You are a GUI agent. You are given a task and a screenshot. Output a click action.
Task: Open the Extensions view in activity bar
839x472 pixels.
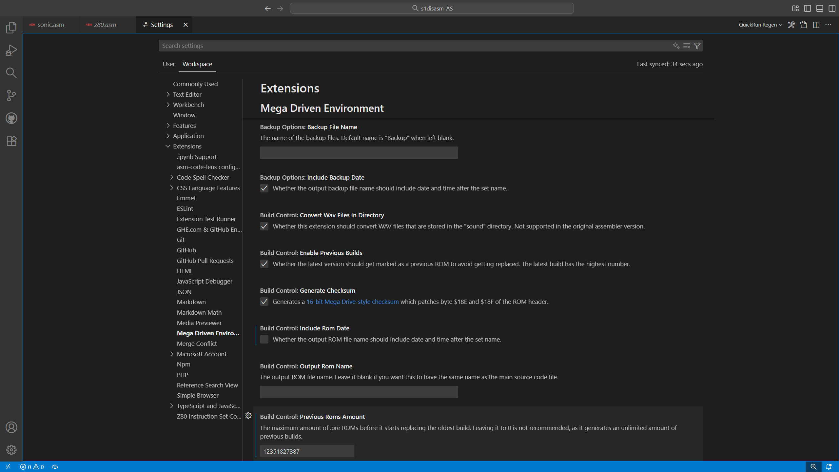click(x=11, y=141)
